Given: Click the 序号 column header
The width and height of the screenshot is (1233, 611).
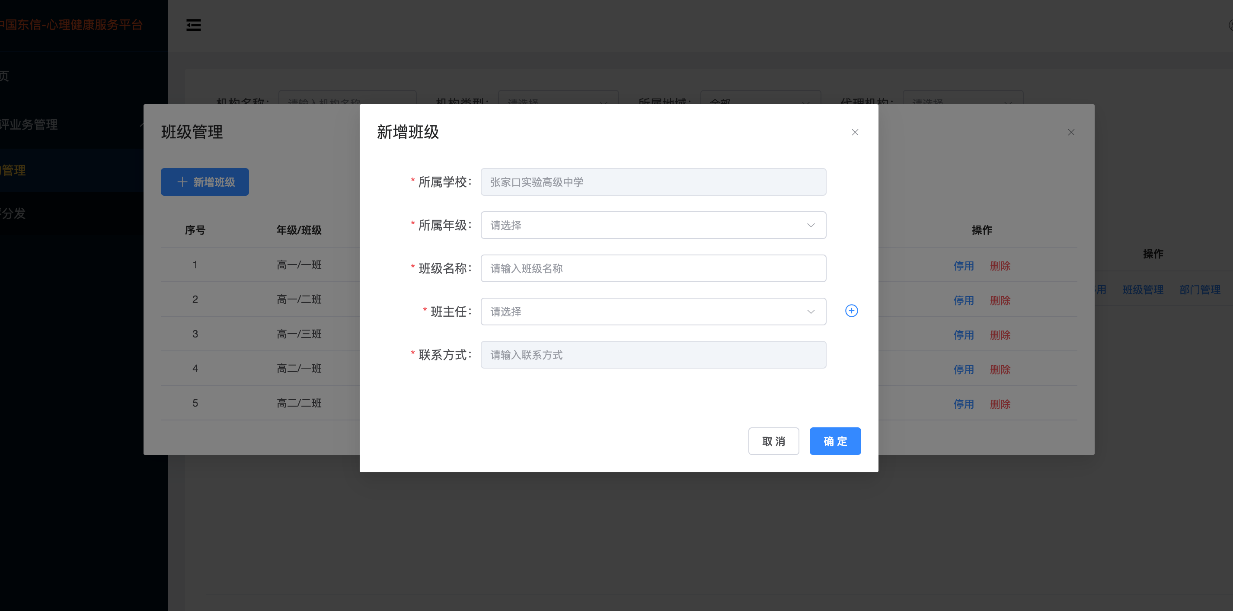Looking at the screenshot, I should [x=195, y=230].
